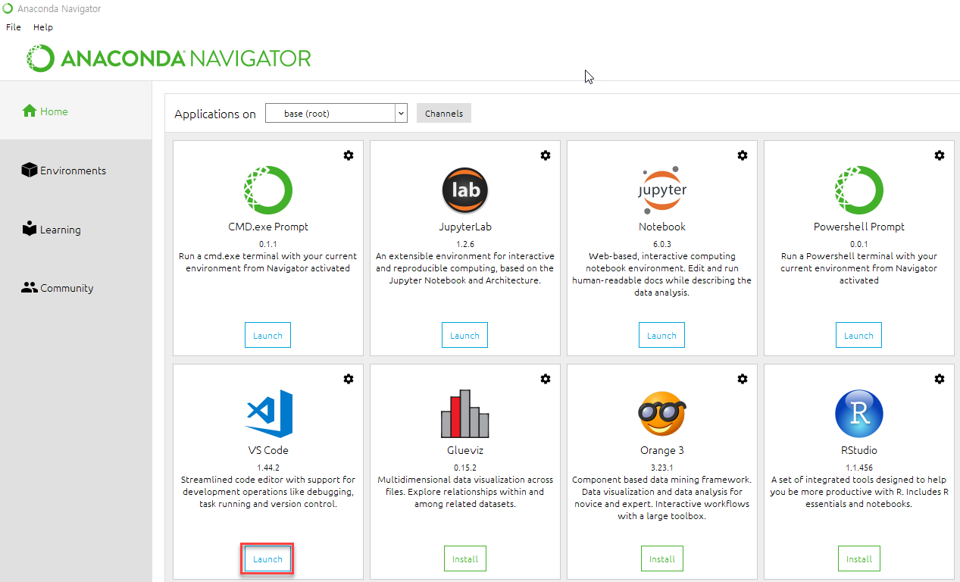Open settings gear on VS Code card

349,379
